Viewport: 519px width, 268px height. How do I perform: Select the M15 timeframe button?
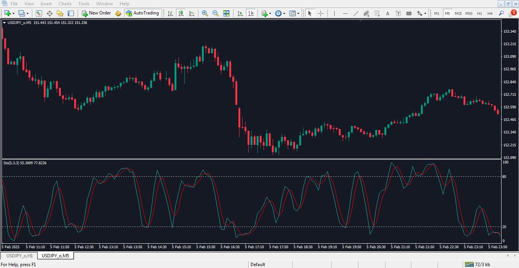pyautogui.click(x=458, y=13)
